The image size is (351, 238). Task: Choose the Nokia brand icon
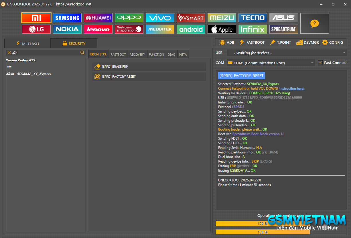pyautogui.click(x=67, y=29)
